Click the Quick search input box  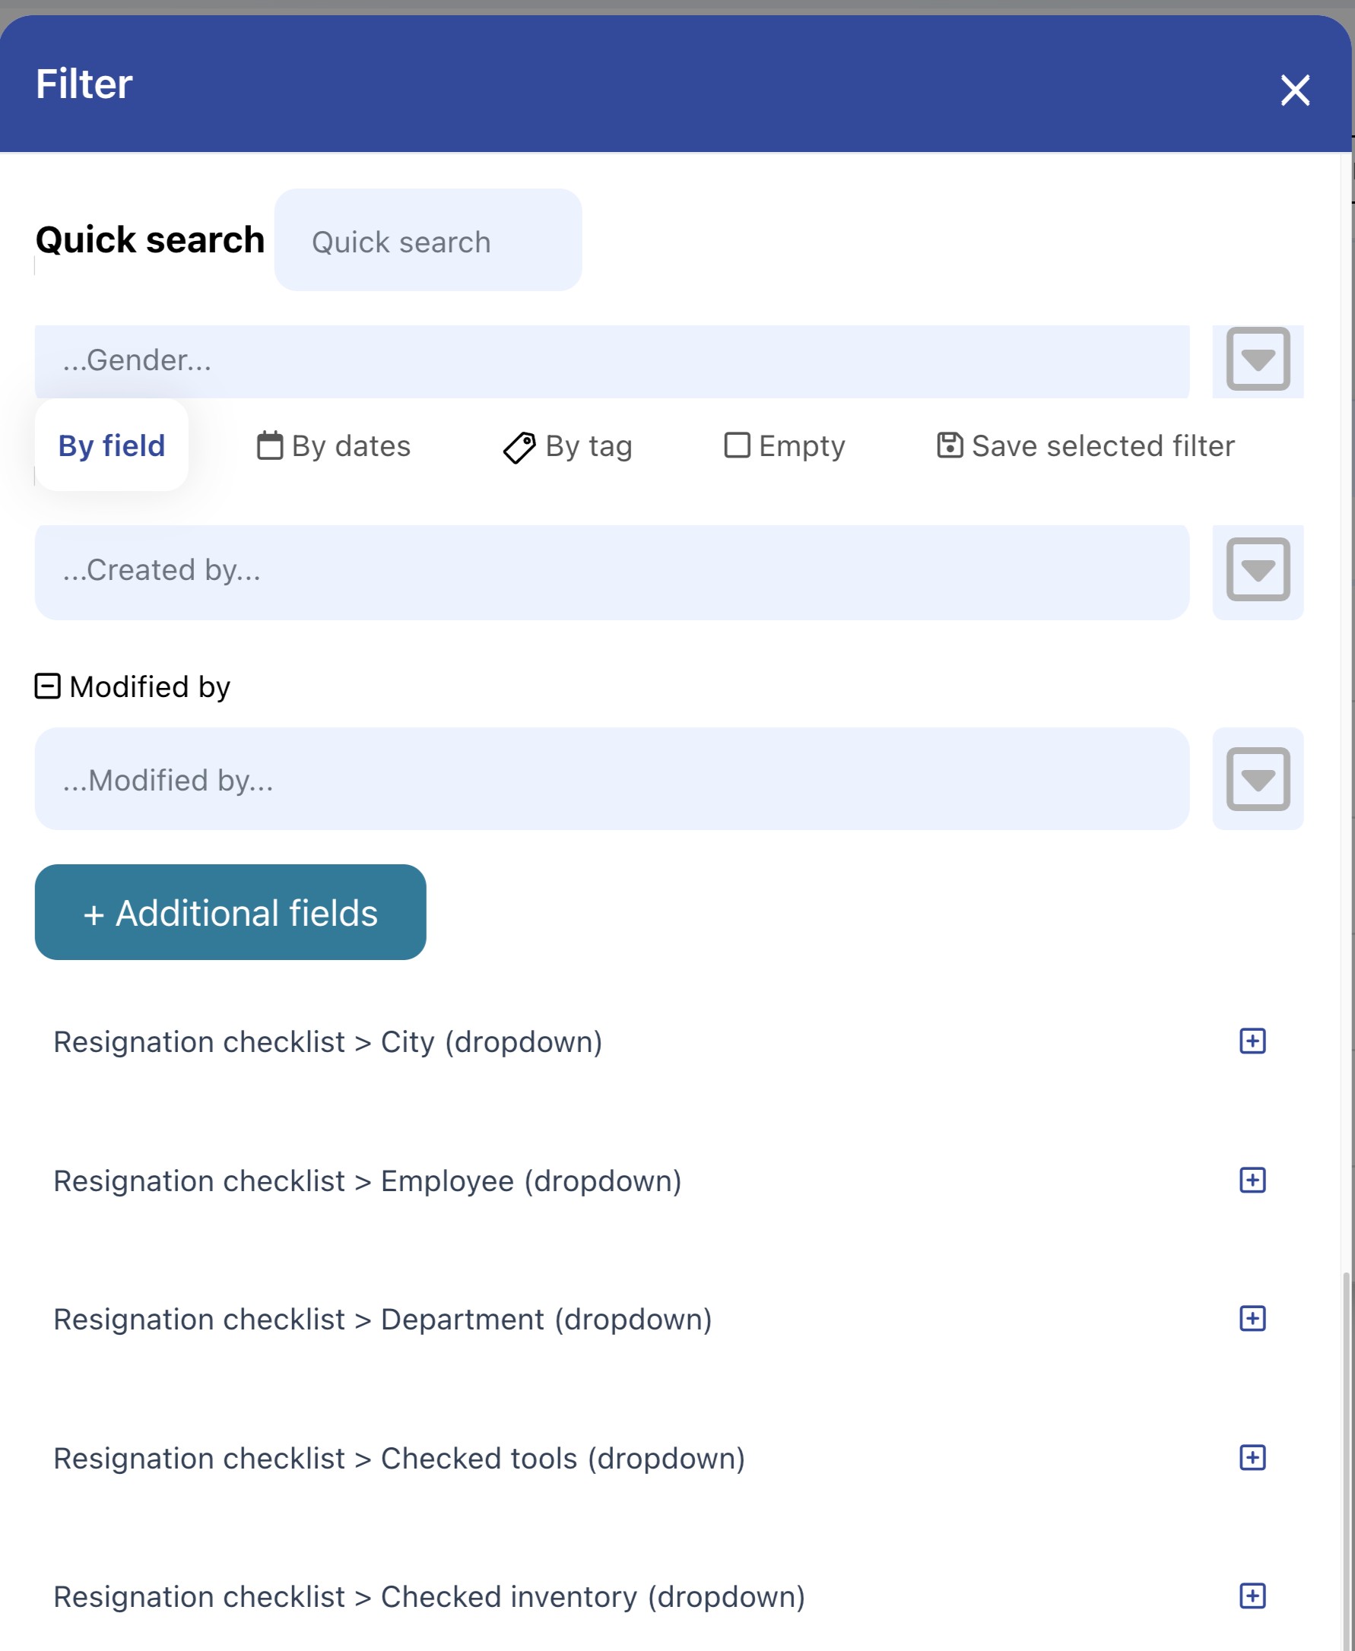point(428,240)
